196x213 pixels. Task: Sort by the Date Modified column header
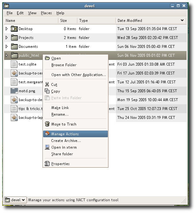tap(151, 21)
